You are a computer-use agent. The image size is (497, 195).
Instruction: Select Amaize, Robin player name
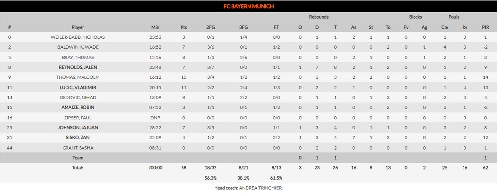(78, 107)
